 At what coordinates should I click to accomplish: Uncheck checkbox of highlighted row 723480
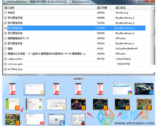[5, 28]
